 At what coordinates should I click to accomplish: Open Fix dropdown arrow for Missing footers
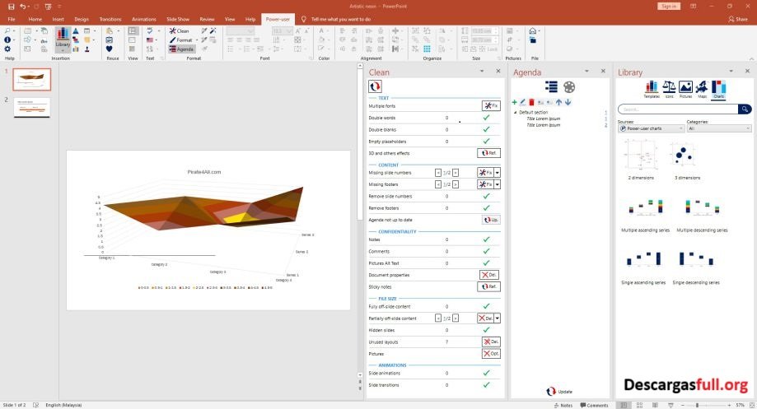(498, 184)
